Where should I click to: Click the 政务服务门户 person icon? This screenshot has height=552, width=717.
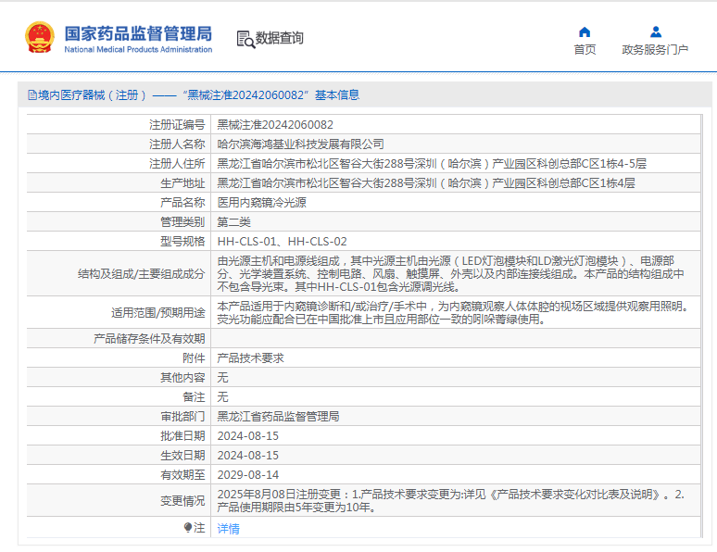[655, 32]
